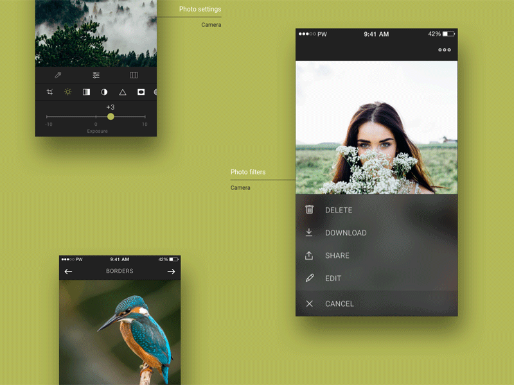Open the adjustment sliders tab icon
The height and width of the screenshot is (385, 514).
(96, 75)
